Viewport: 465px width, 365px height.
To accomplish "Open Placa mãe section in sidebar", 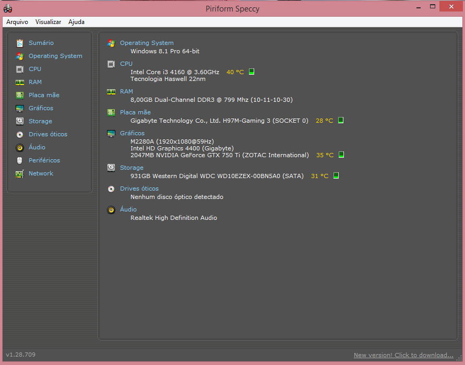I will tap(44, 95).
